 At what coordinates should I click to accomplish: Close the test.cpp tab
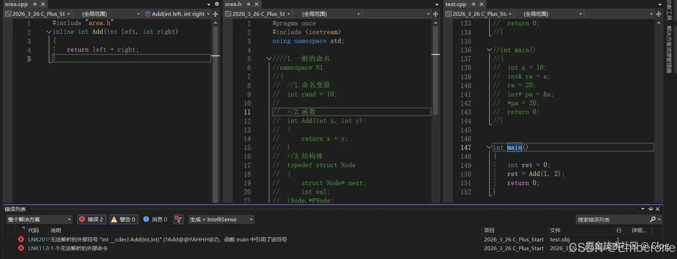482,4
